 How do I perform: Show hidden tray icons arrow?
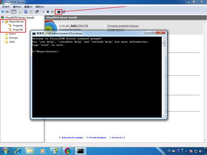pyautogui.click(x=186, y=151)
